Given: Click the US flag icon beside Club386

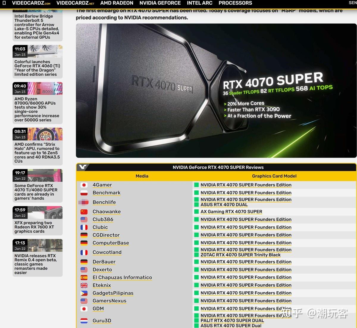Looking at the screenshot, I should [x=84, y=219].
